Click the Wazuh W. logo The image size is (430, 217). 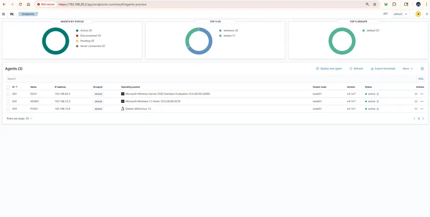pyautogui.click(x=12, y=14)
